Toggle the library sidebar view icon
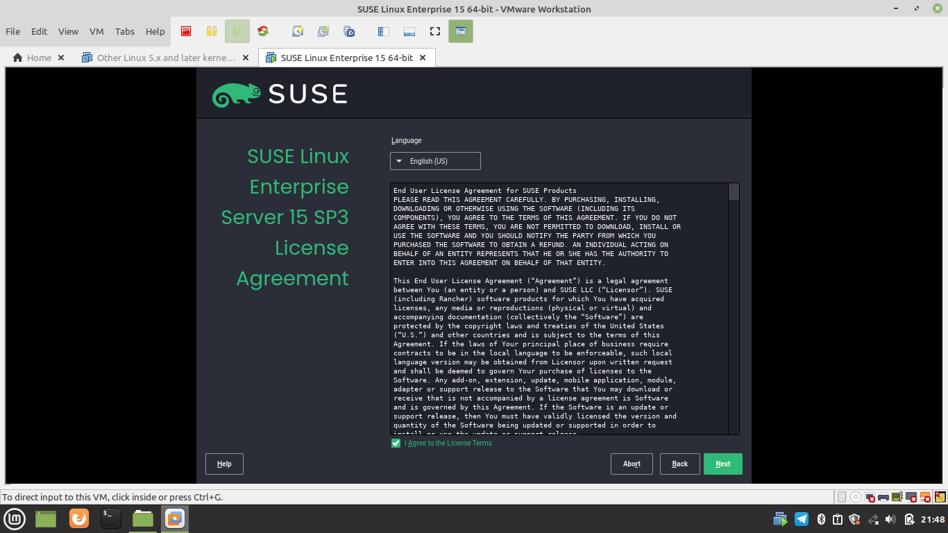 [x=384, y=31]
